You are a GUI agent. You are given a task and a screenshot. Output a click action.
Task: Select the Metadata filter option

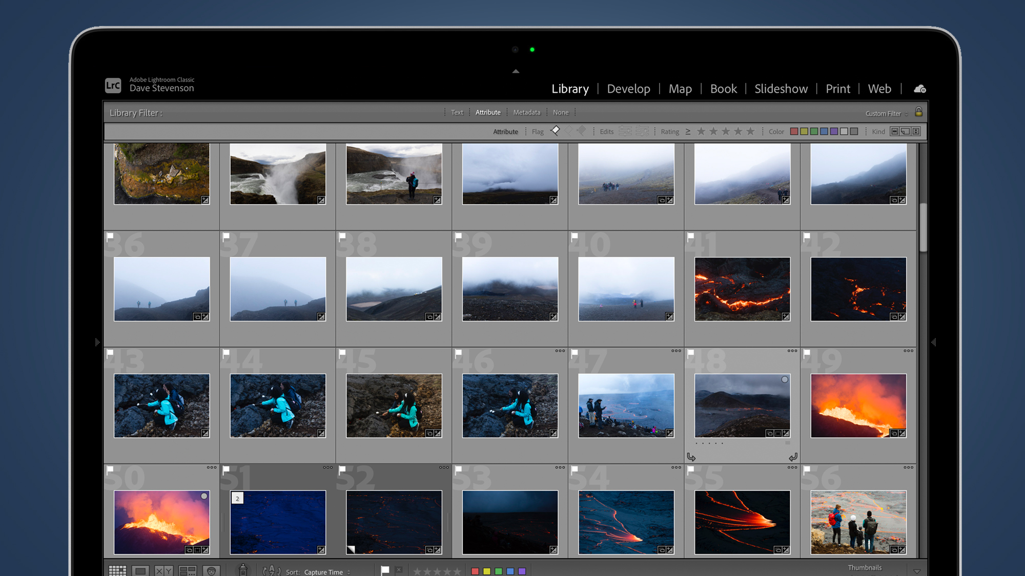click(x=525, y=113)
